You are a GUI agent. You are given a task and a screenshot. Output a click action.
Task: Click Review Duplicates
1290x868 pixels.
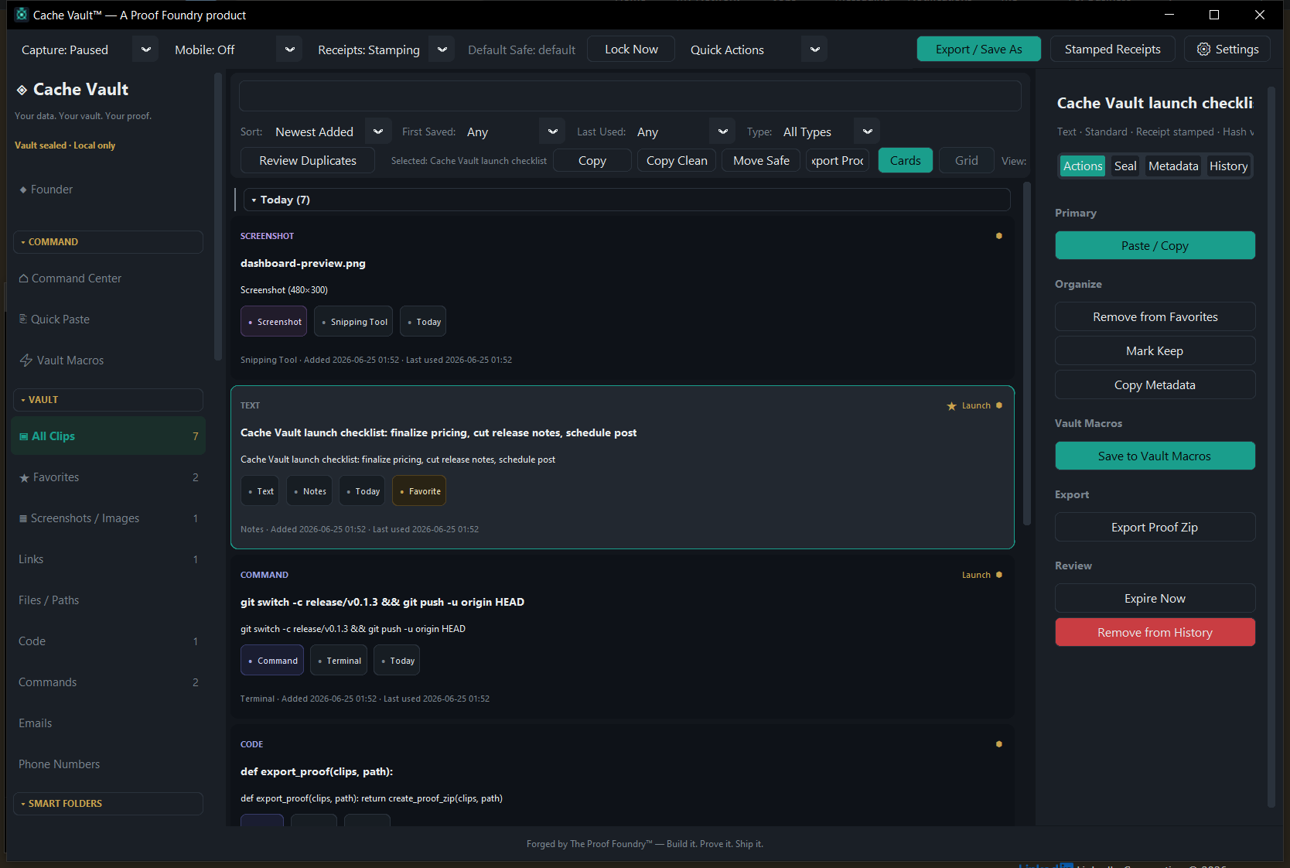(308, 160)
